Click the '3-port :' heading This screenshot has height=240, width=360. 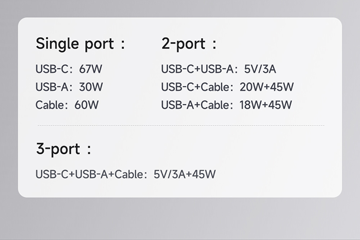[63, 149]
